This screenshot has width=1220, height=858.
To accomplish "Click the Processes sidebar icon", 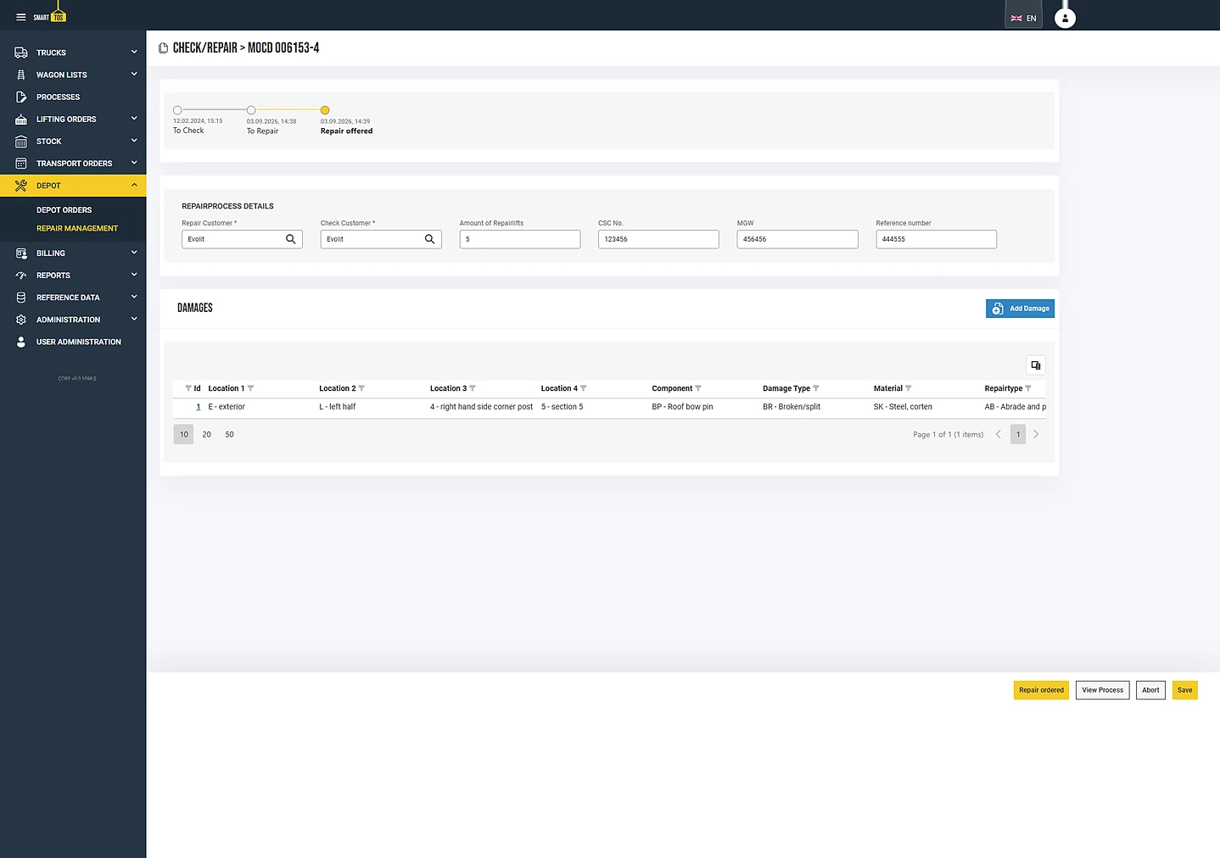I will pyautogui.click(x=21, y=97).
